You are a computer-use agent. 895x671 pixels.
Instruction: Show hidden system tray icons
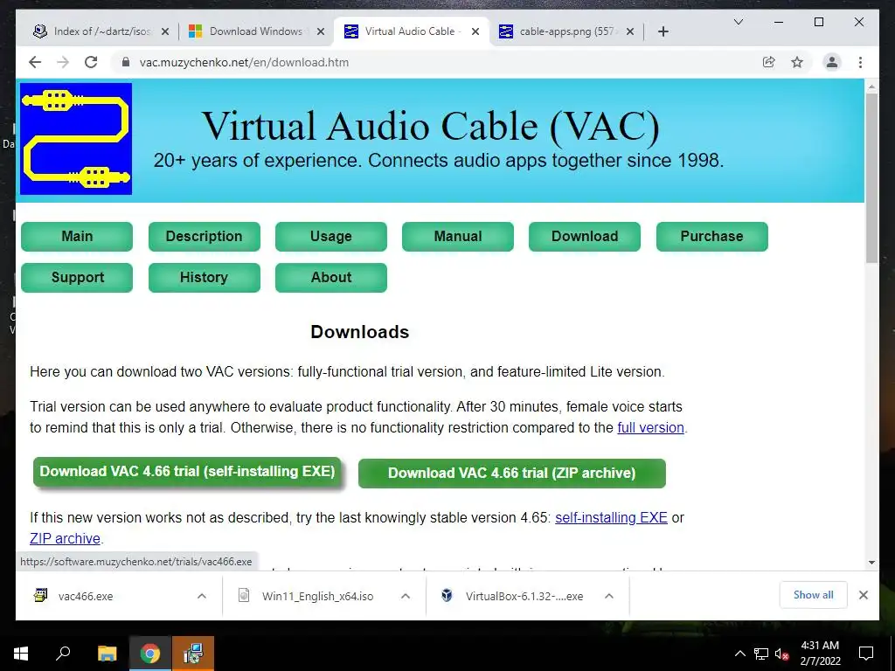point(739,654)
